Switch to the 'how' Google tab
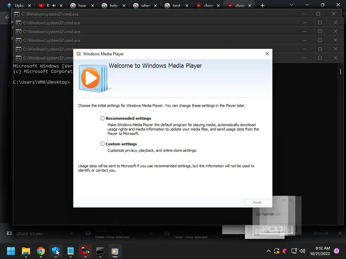 pos(82,5)
